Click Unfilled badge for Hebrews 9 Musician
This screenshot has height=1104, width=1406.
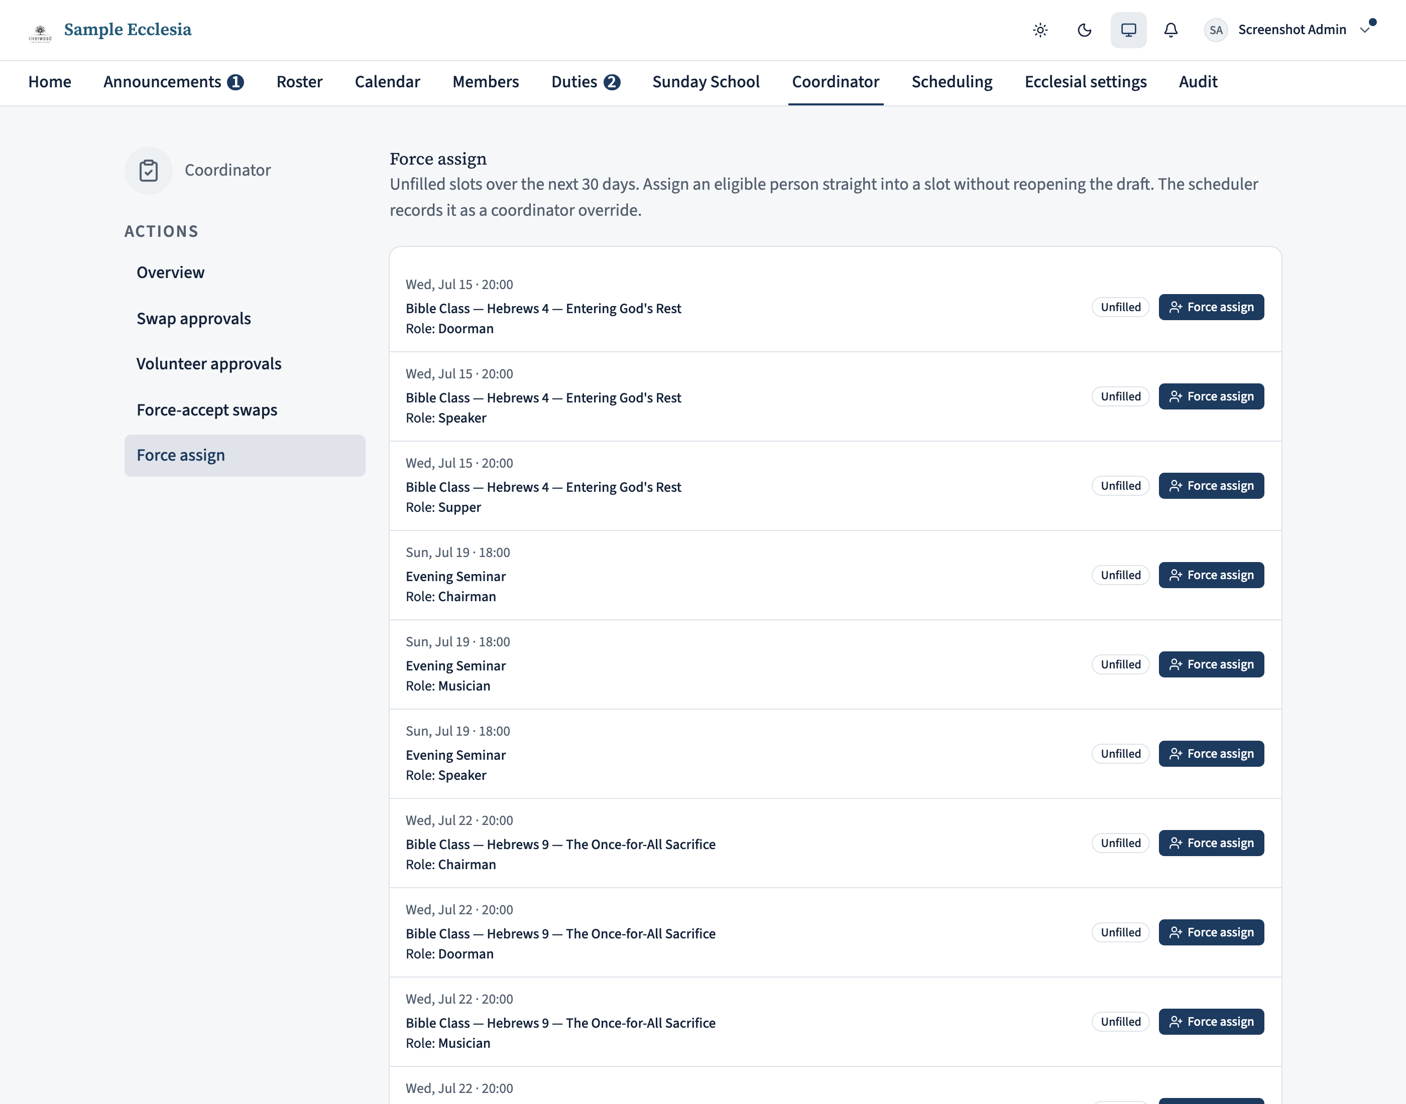(x=1121, y=1021)
